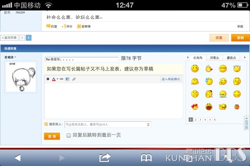Insert a hyperlink via link icon
250x166 pixels.
(x=61, y=79)
